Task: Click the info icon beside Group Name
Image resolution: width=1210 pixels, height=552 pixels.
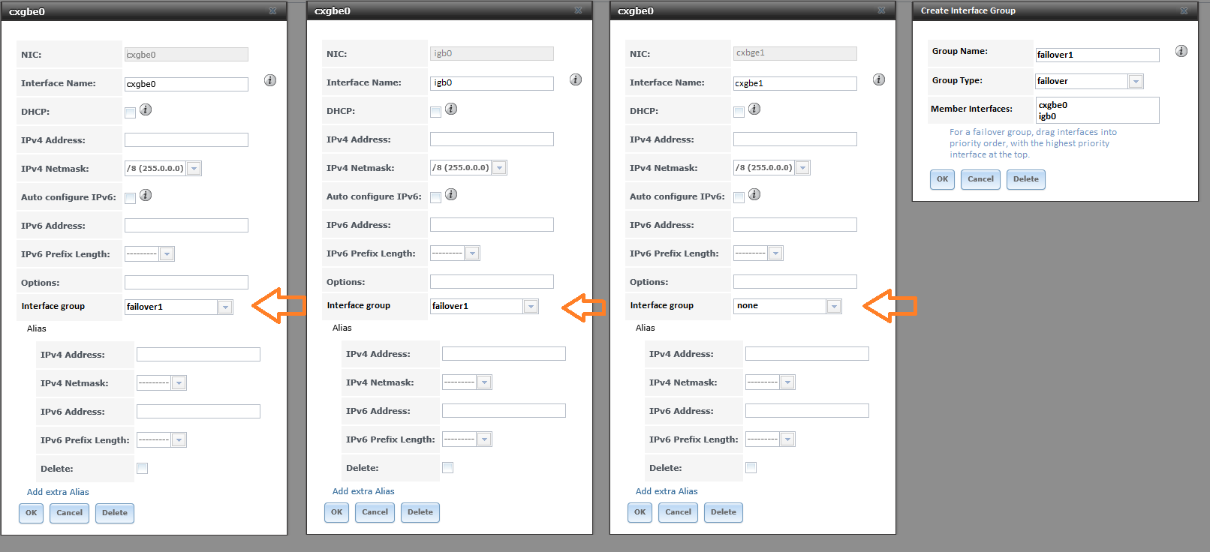Action: [1181, 51]
